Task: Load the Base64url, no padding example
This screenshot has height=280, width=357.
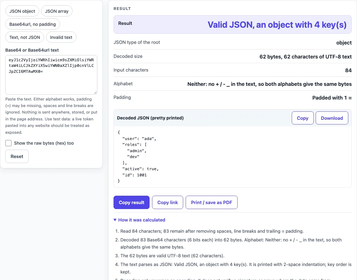Action: coord(33,24)
